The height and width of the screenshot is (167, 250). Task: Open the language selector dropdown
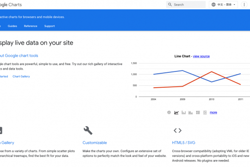[x=223, y=5]
